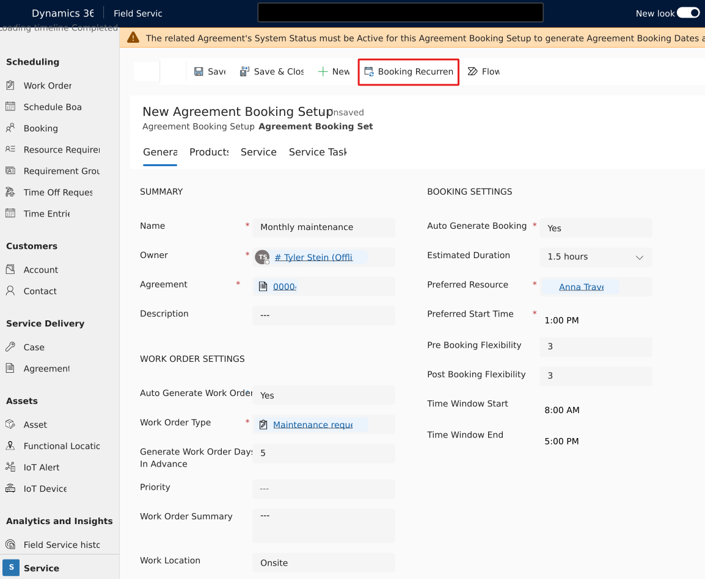
Task: Switch to the Service Tasks tab
Action: click(318, 152)
